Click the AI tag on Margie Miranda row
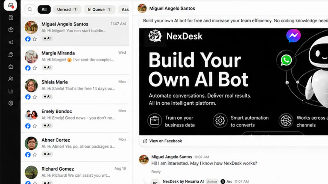328x184 pixels. [47, 67]
